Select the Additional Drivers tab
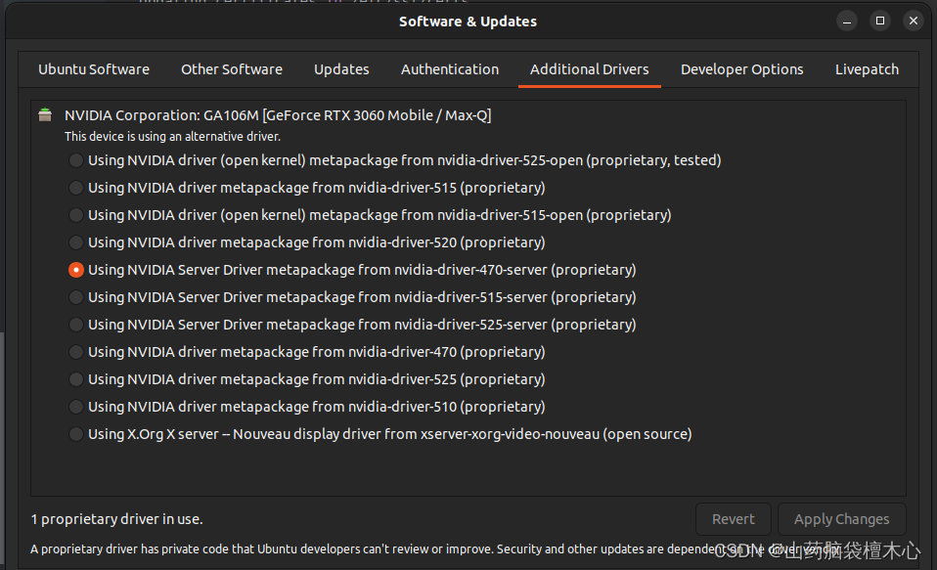Screen dimensions: 937x570 click(589, 69)
